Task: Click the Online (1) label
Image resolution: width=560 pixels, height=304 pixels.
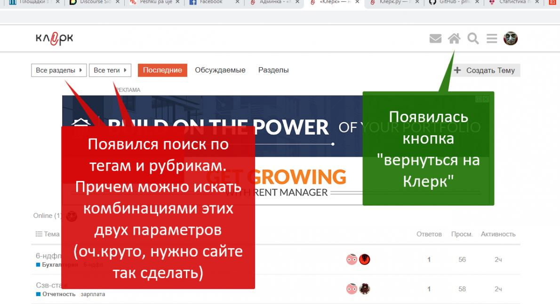Action: (47, 216)
